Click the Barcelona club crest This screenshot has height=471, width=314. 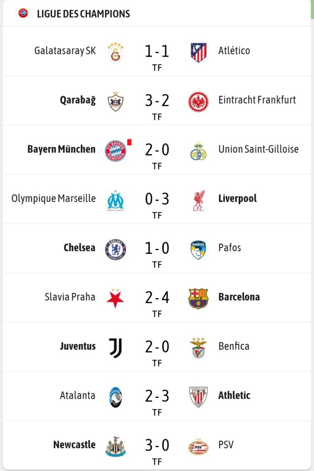(x=198, y=299)
